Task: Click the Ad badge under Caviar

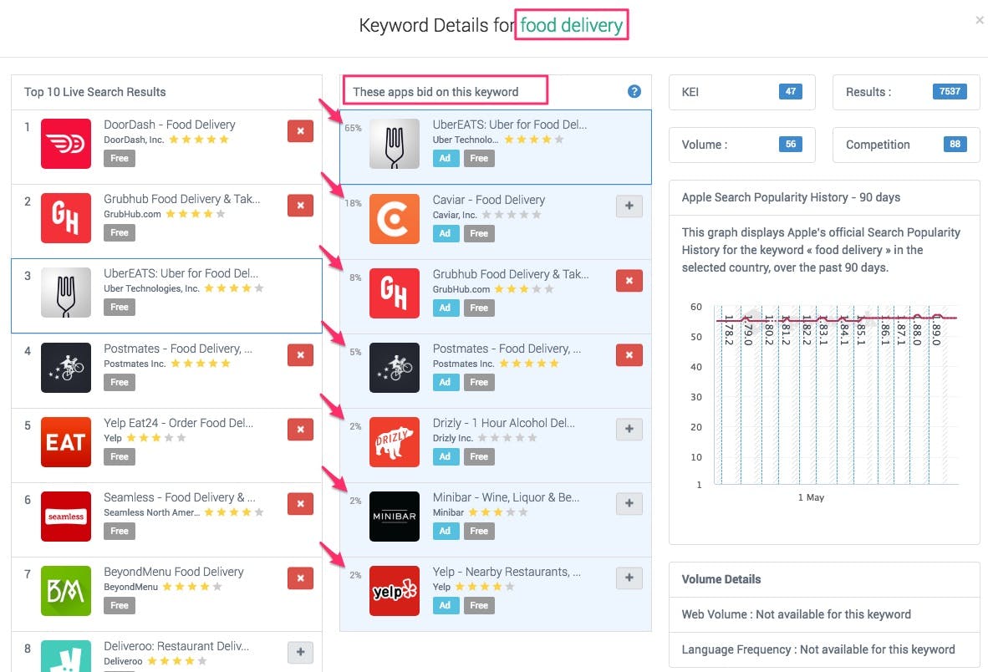Action: pyautogui.click(x=446, y=233)
